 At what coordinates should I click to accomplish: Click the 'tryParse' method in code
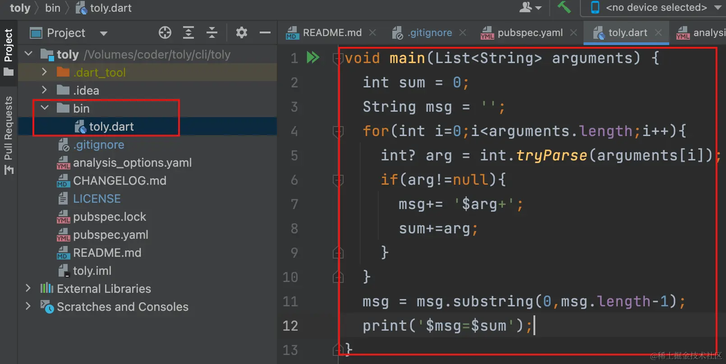click(x=551, y=155)
